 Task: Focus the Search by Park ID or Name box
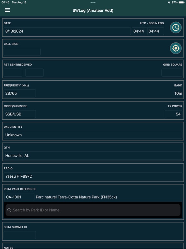pyautogui.click(x=93, y=210)
